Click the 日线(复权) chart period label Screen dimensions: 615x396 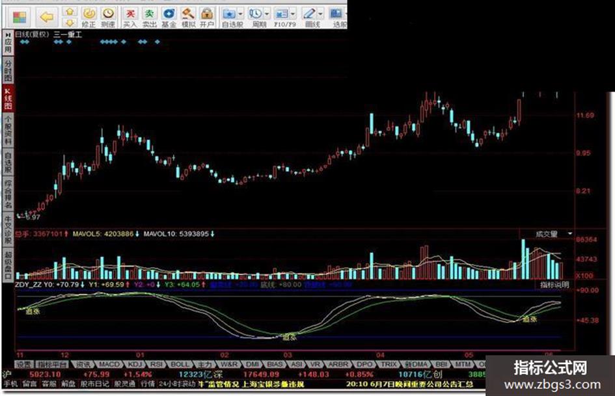point(32,34)
